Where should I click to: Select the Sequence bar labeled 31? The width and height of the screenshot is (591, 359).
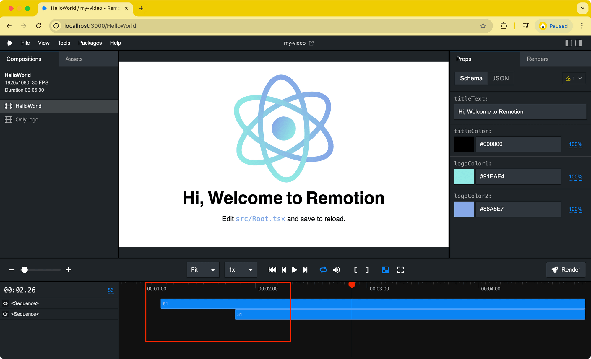click(x=410, y=314)
